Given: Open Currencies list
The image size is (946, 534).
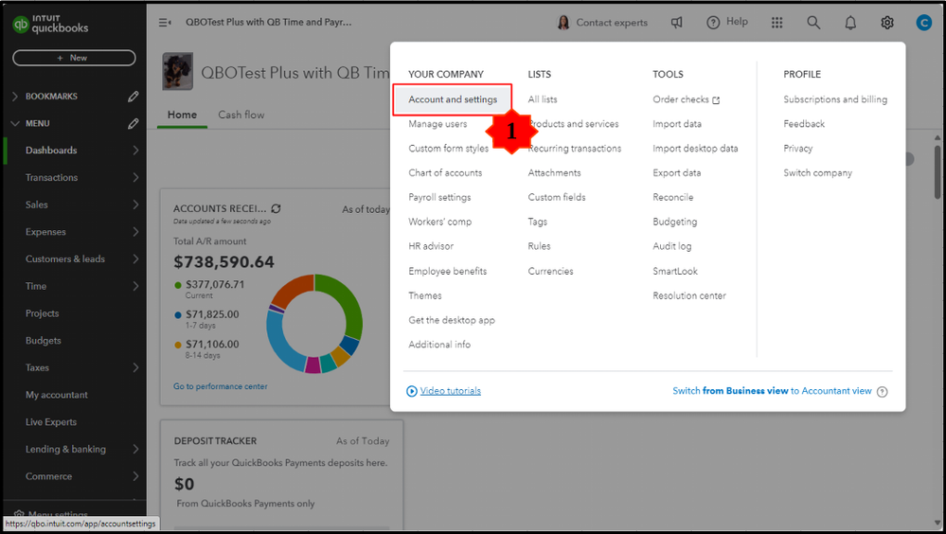Looking at the screenshot, I should (550, 271).
